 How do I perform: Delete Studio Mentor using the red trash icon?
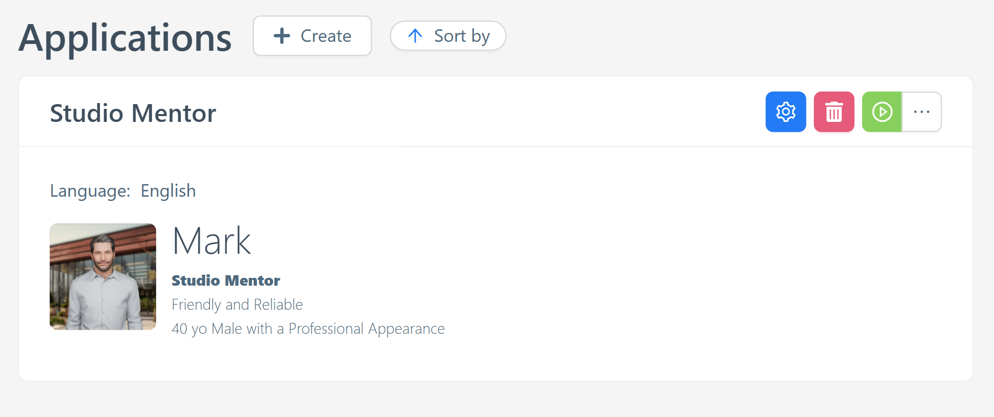(x=834, y=111)
